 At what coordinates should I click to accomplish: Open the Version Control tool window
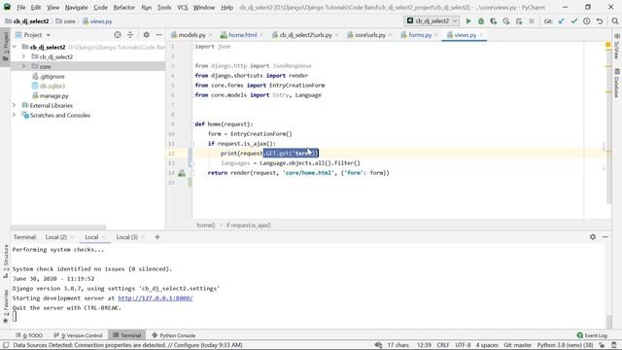click(x=78, y=335)
